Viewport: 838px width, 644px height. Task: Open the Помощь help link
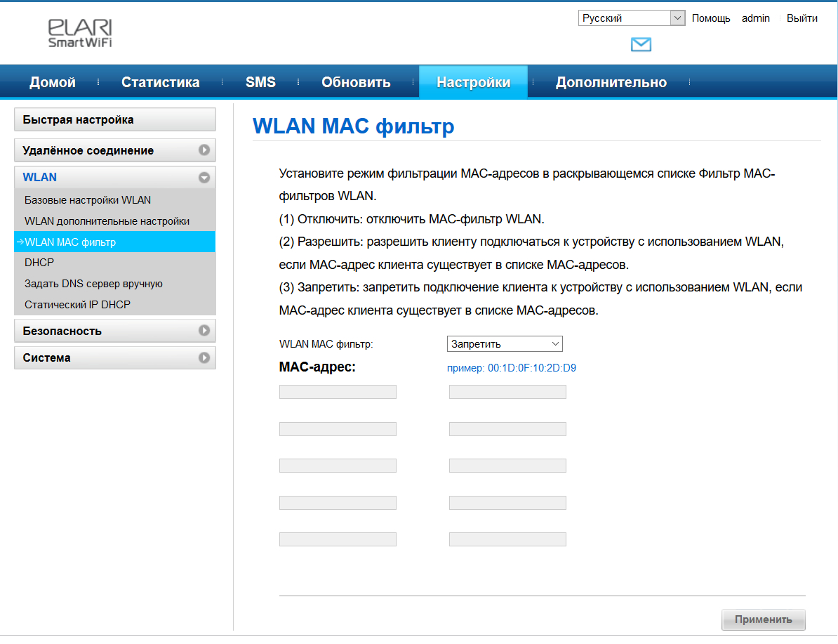point(710,18)
